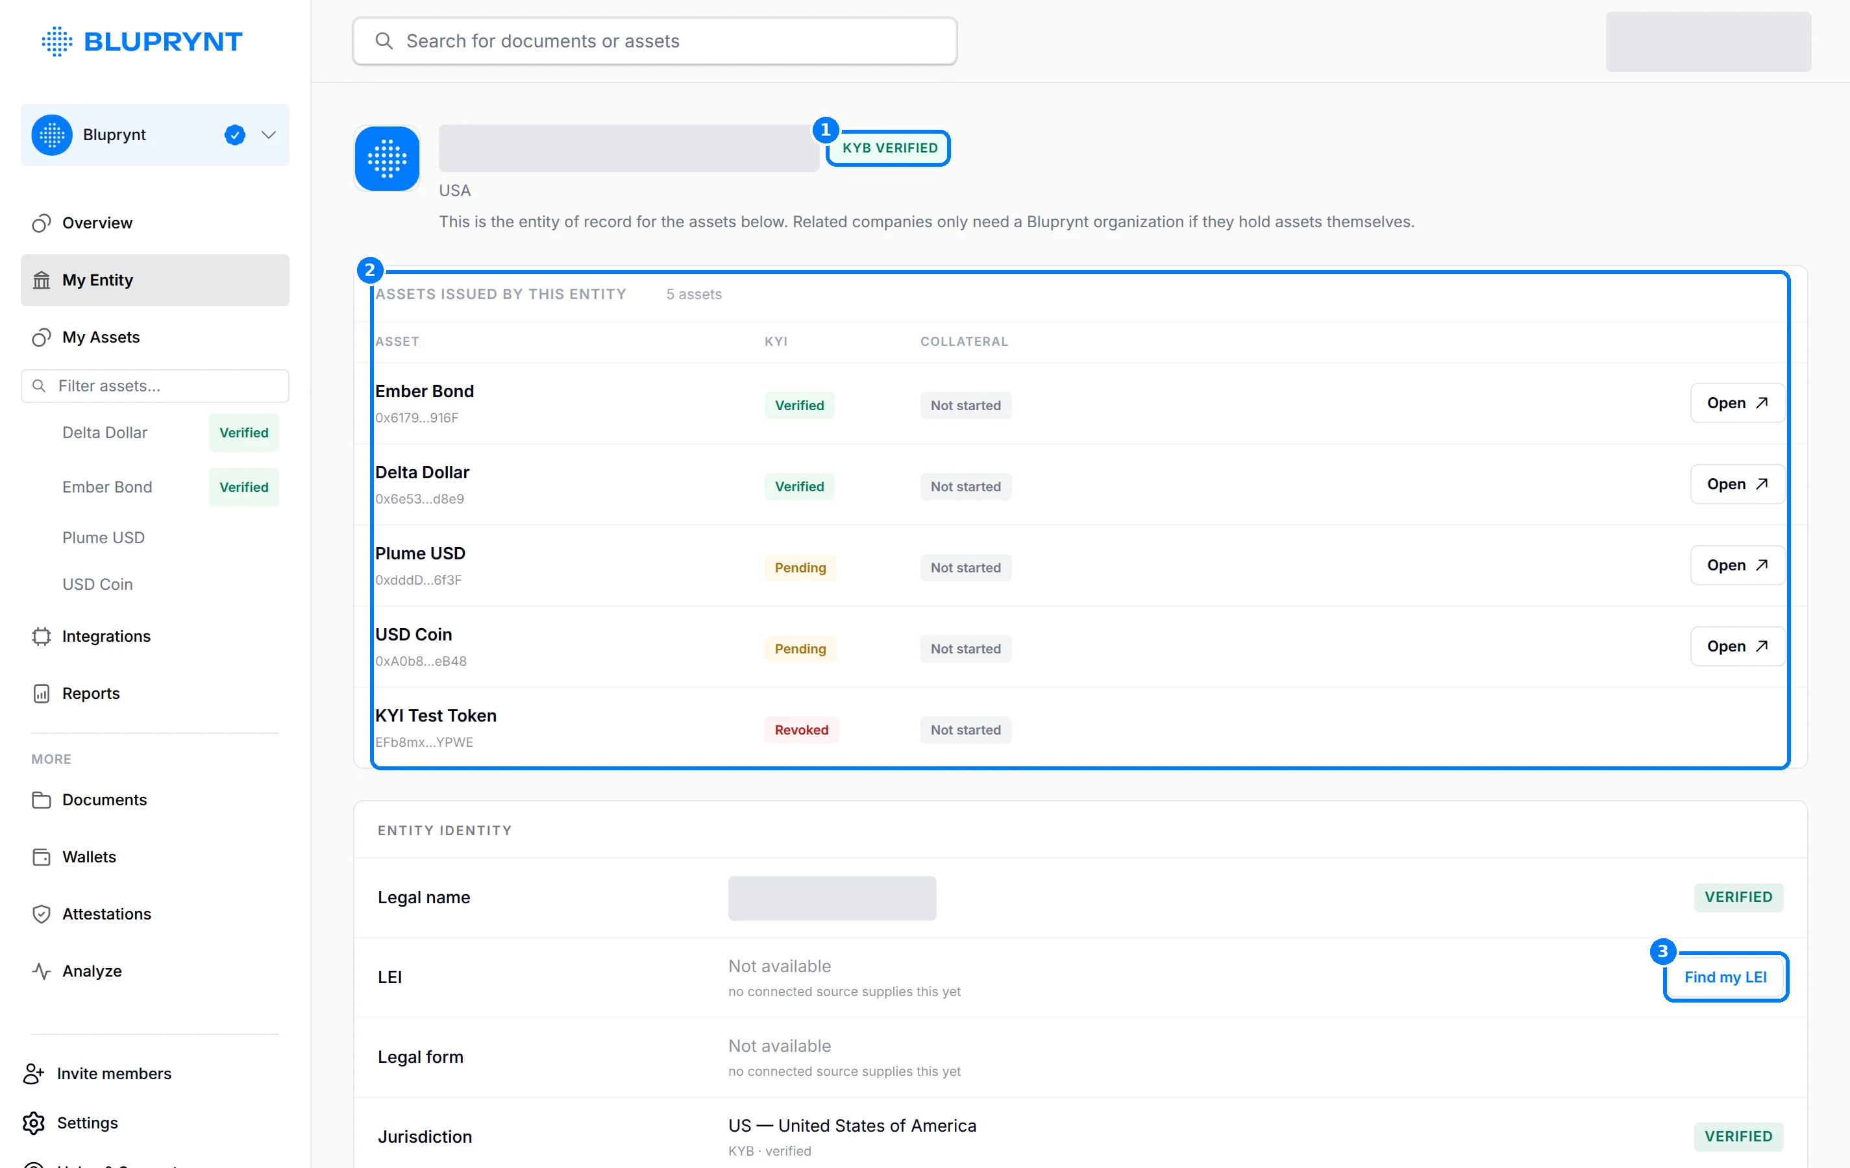
Task: Click the Integrations chip icon
Action: (x=42, y=636)
